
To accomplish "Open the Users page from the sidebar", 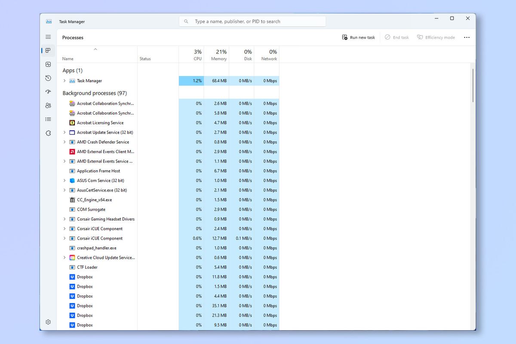I will pyautogui.click(x=48, y=105).
